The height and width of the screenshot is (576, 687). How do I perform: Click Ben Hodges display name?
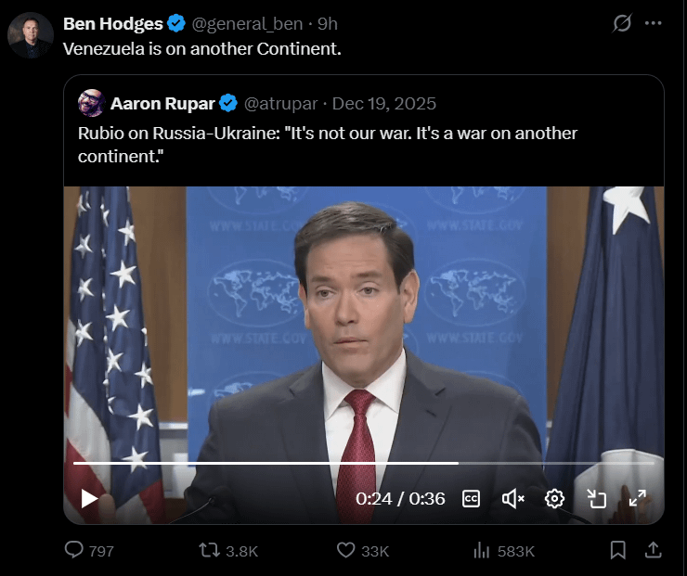coord(113,24)
